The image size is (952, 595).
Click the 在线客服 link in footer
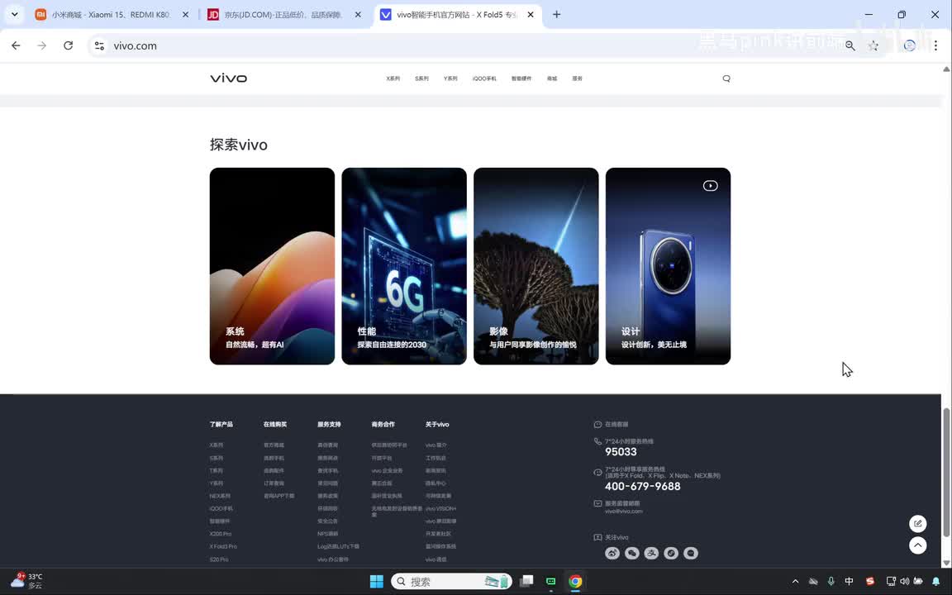616,425
